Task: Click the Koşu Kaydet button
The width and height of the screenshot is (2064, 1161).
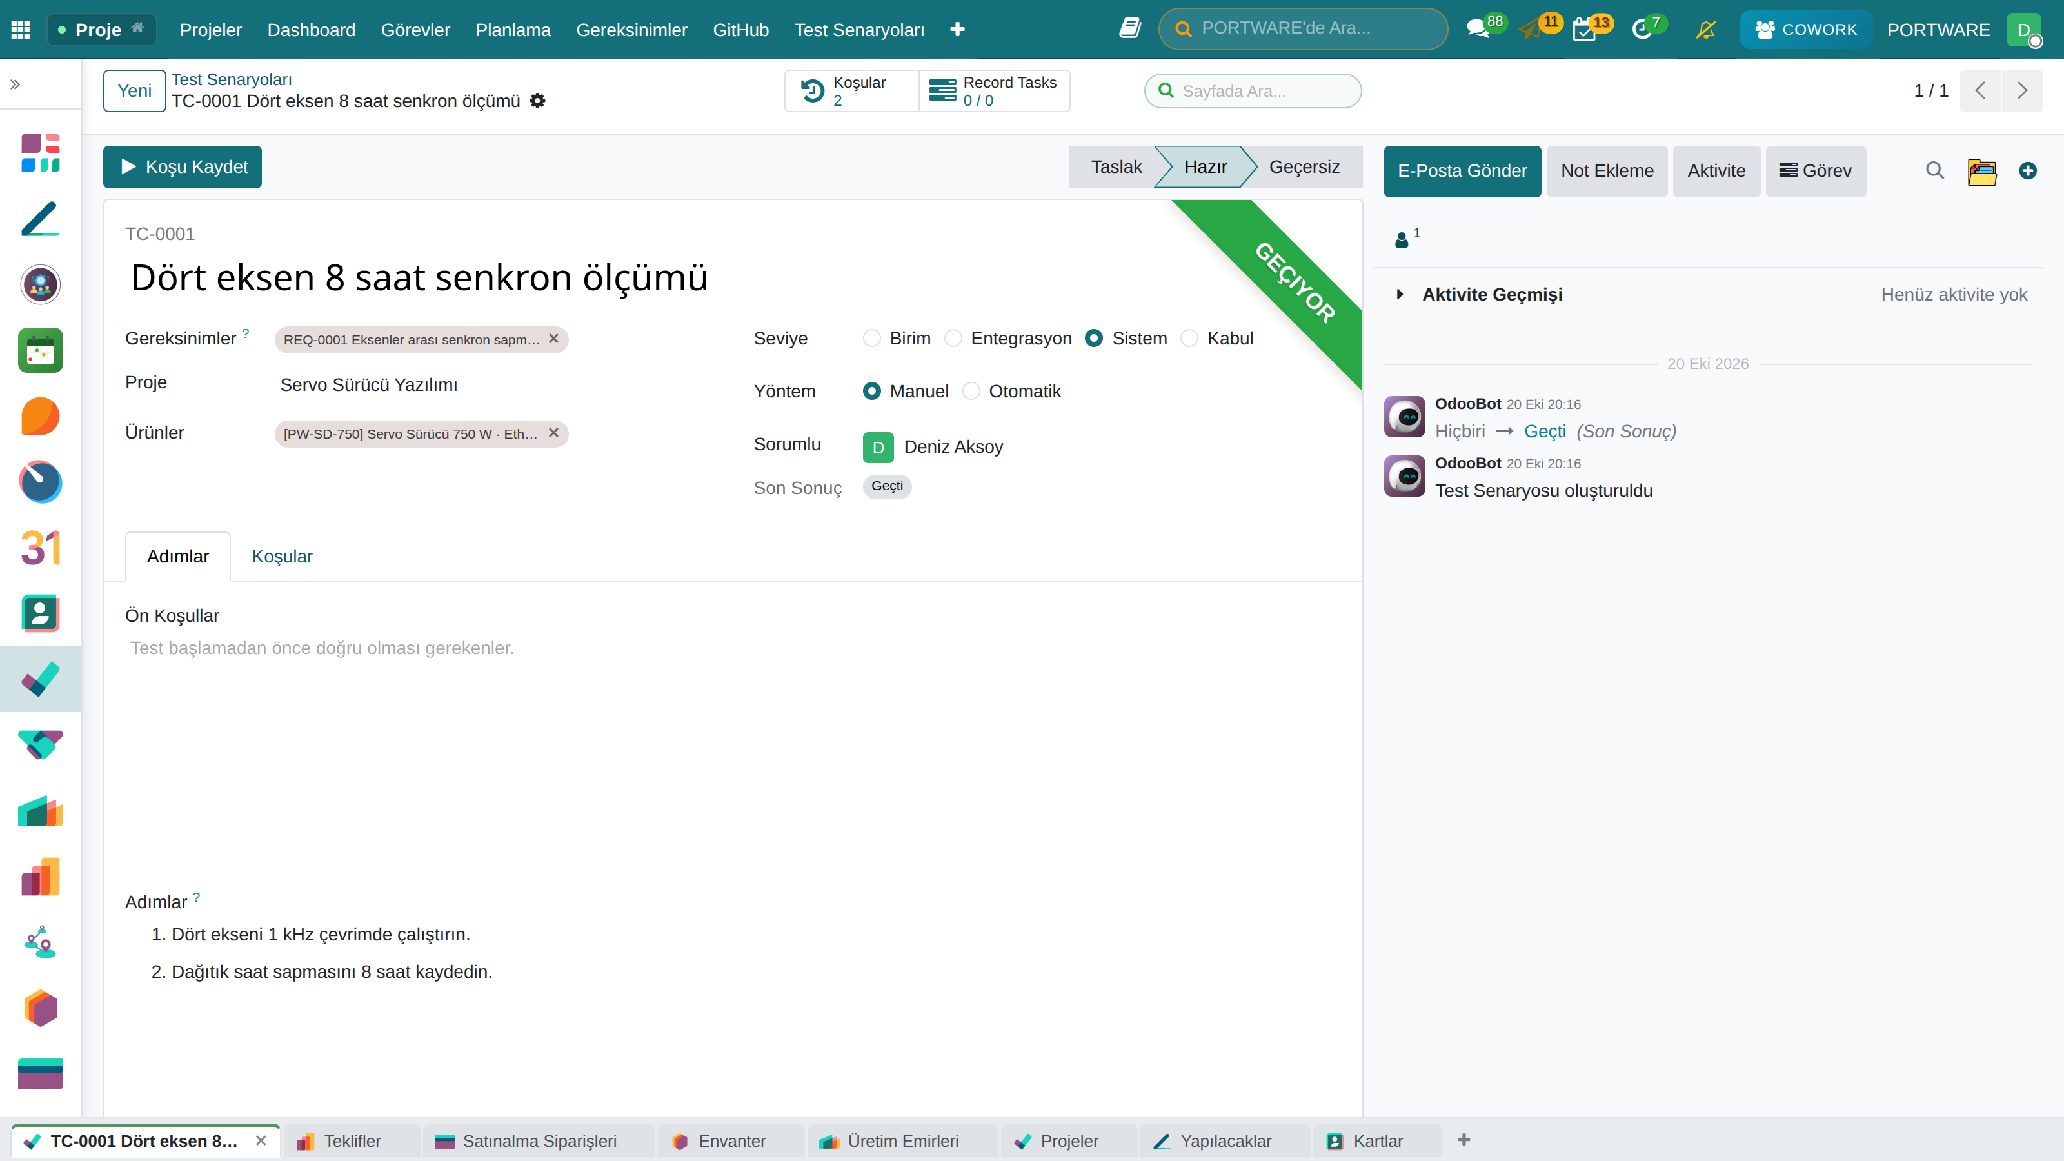Action: pyautogui.click(x=183, y=166)
